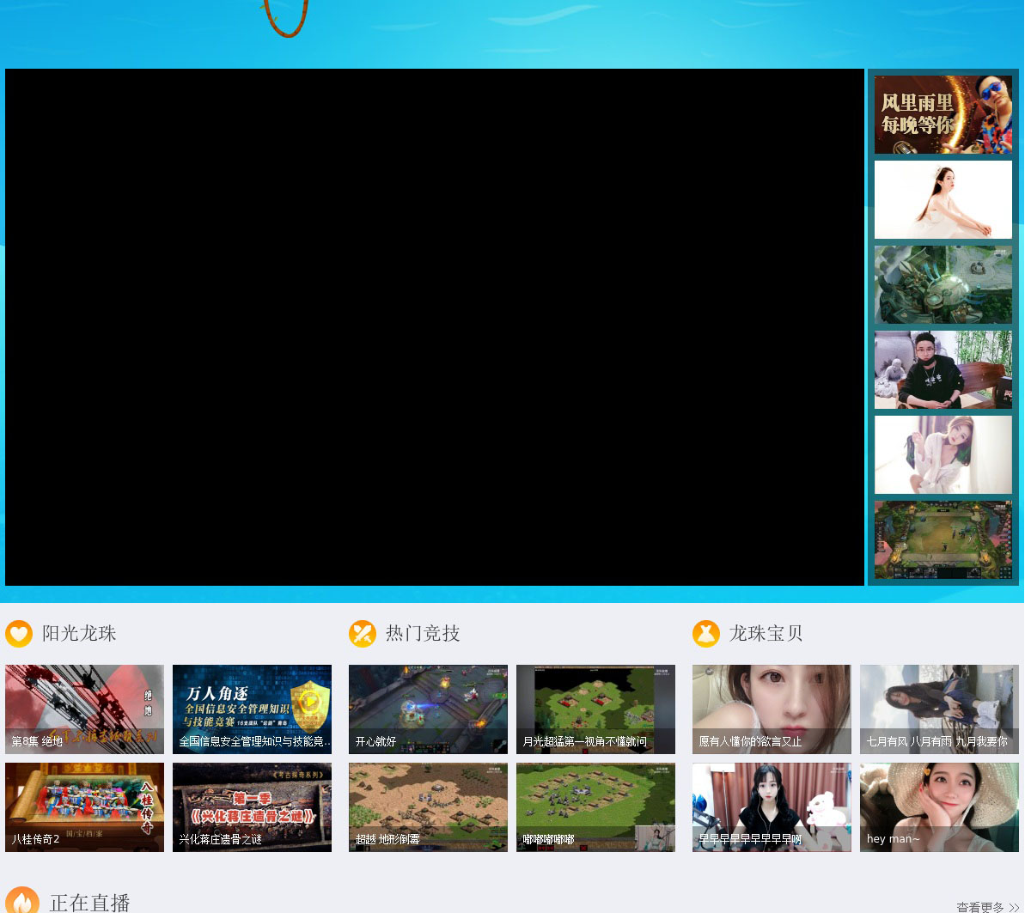
Task: Select the sidebar thumbnail of woman with green hair
Action: pos(943,455)
